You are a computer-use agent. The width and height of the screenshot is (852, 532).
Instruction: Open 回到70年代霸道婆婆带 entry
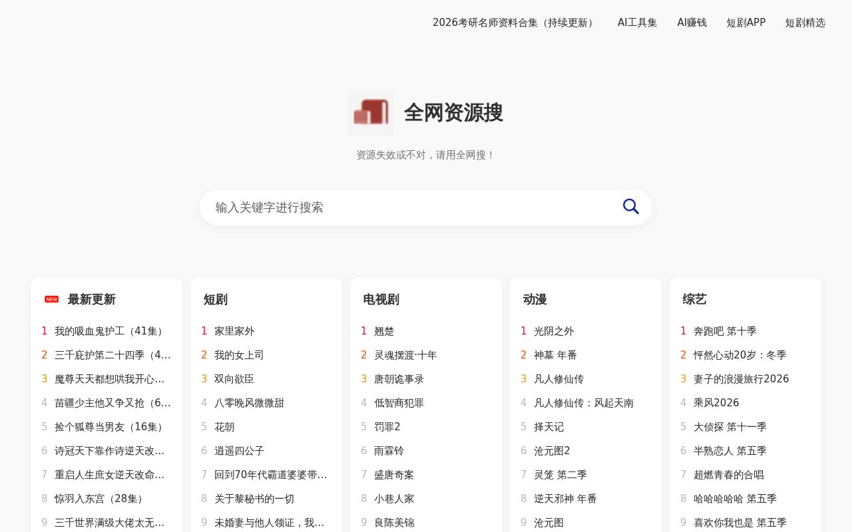(271, 475)
